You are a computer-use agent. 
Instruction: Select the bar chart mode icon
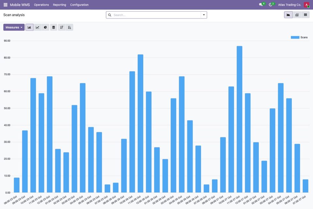(x=29, y=27)
